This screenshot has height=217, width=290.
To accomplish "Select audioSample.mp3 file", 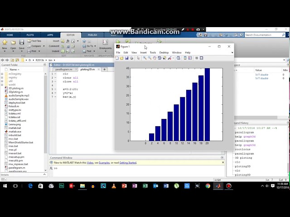I will (19, 95).
